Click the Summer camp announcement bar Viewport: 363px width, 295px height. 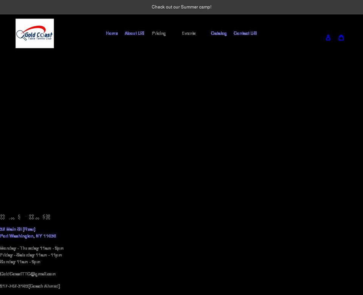click(x=181, y=7)
